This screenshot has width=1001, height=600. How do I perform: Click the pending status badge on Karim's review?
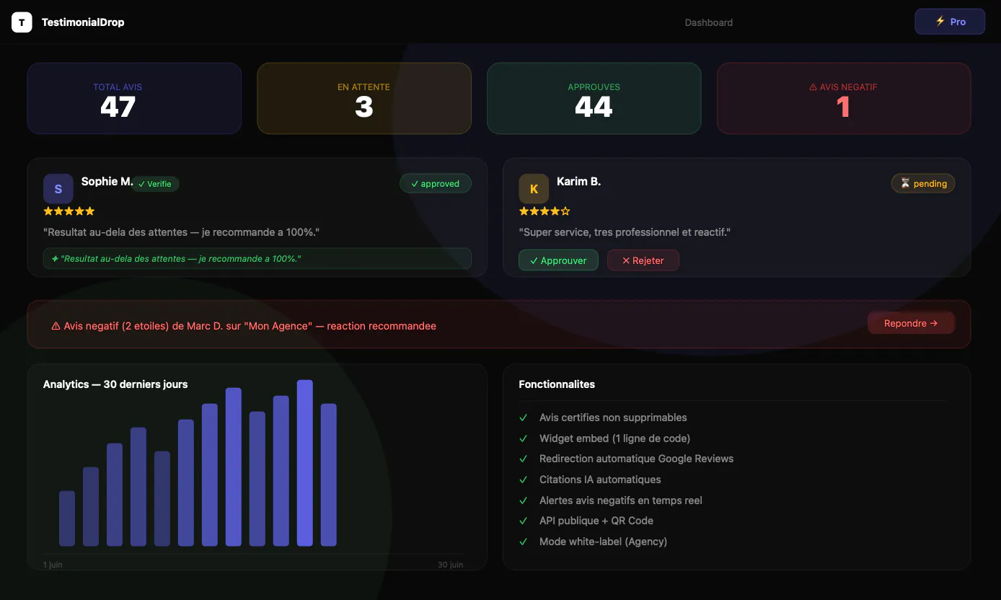(923, 183)
